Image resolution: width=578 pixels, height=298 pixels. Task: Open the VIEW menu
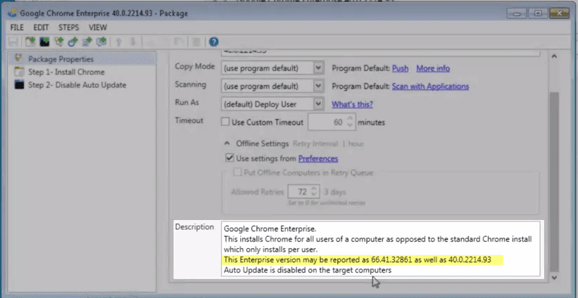(98, 27)
